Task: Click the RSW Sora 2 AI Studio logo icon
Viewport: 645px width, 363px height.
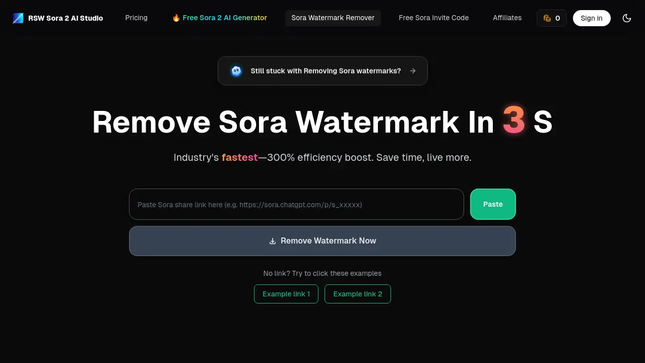Action: pyautogui.click(x=18, y=18)
